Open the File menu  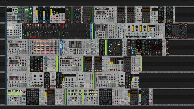[1, 1]
